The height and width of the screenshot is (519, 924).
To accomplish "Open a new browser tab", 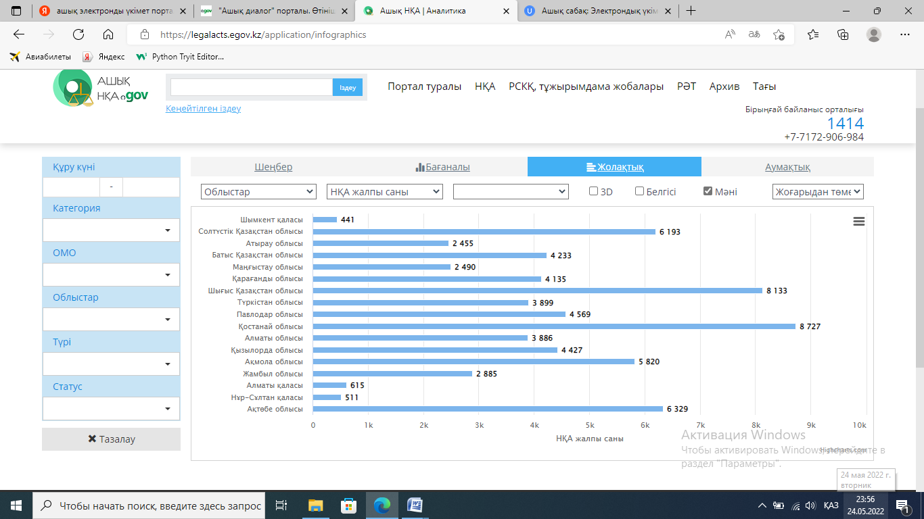I will coord(691,11).
